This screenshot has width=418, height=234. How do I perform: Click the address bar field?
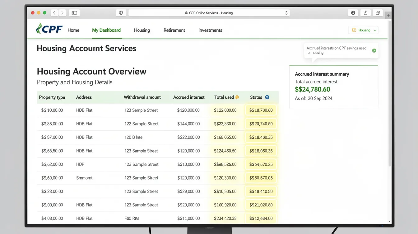pyautogui.click(x=209, y=13)
